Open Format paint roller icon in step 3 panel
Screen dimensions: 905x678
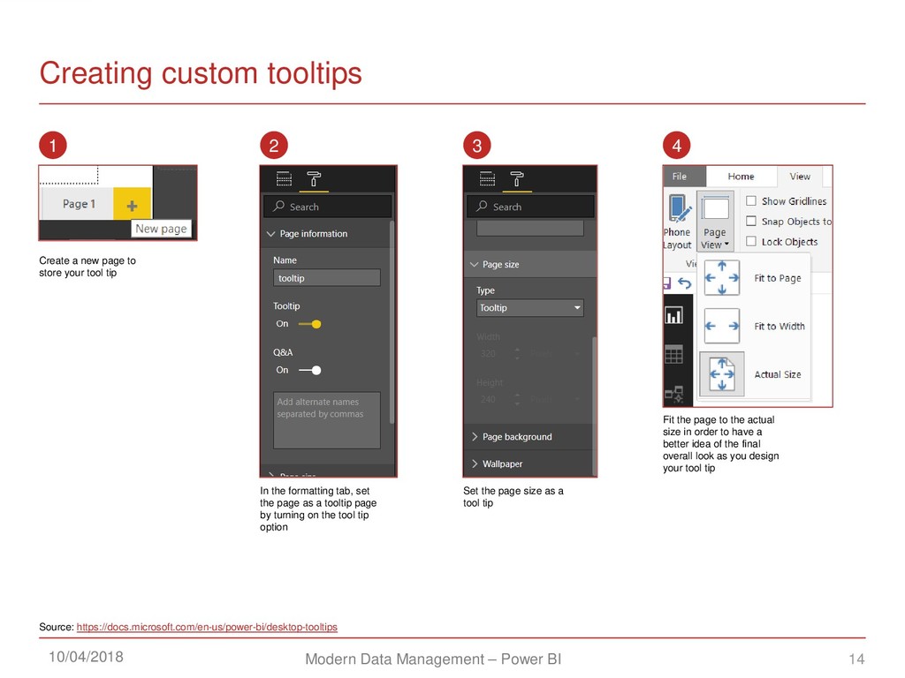tap(517, 178)
